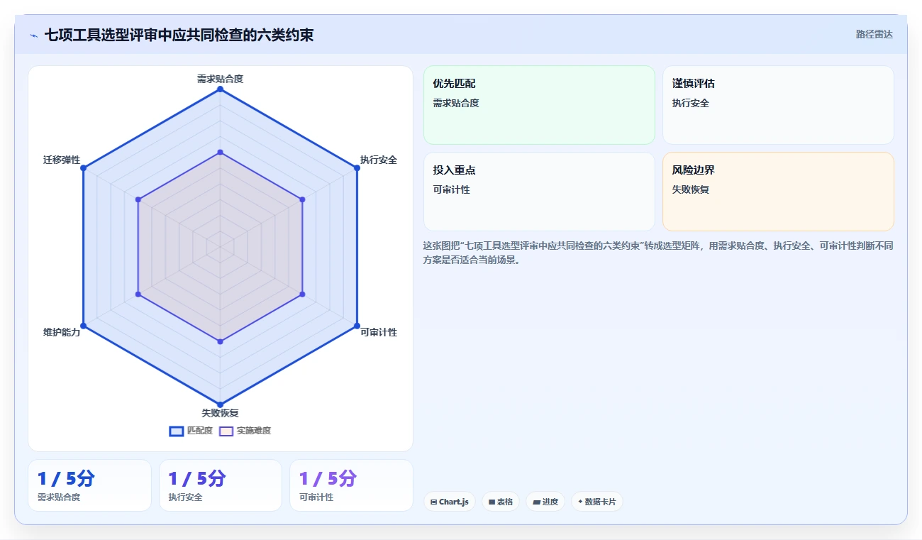The height and width of the screenshot is (540, 922).
Task: Toggle 实施难度 dataset via legend label
Action: pos(254,431)
